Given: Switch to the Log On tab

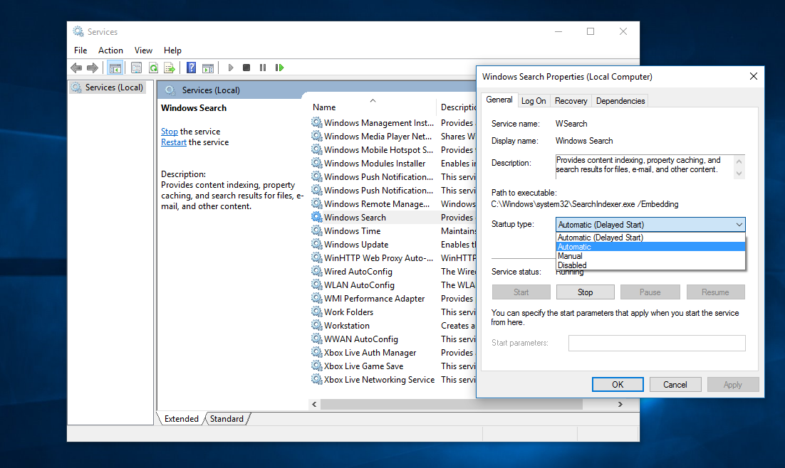Looking at the screenshot, I should click(534, 101).
